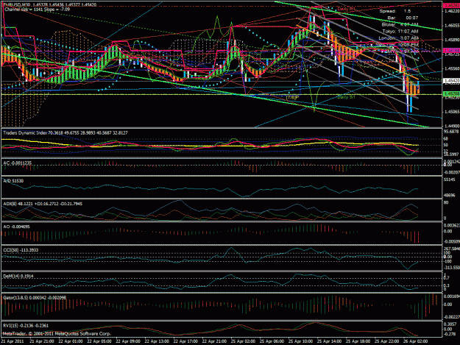The height and width of the screenshot is (345, 460).
Task: Click the 22 Apr 01:00 time label
Action: pos(71,341)
